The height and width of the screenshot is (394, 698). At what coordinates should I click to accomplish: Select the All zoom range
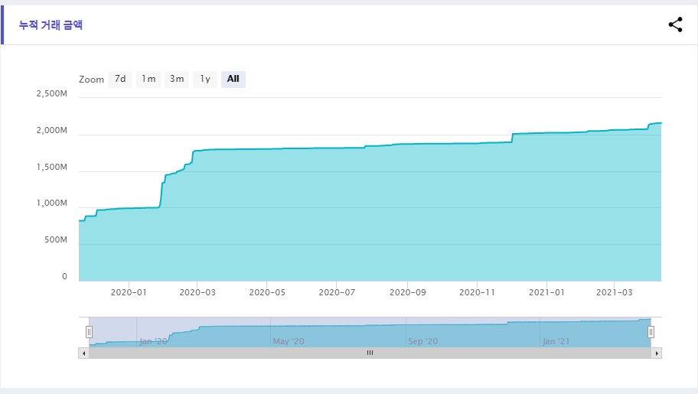233,80
